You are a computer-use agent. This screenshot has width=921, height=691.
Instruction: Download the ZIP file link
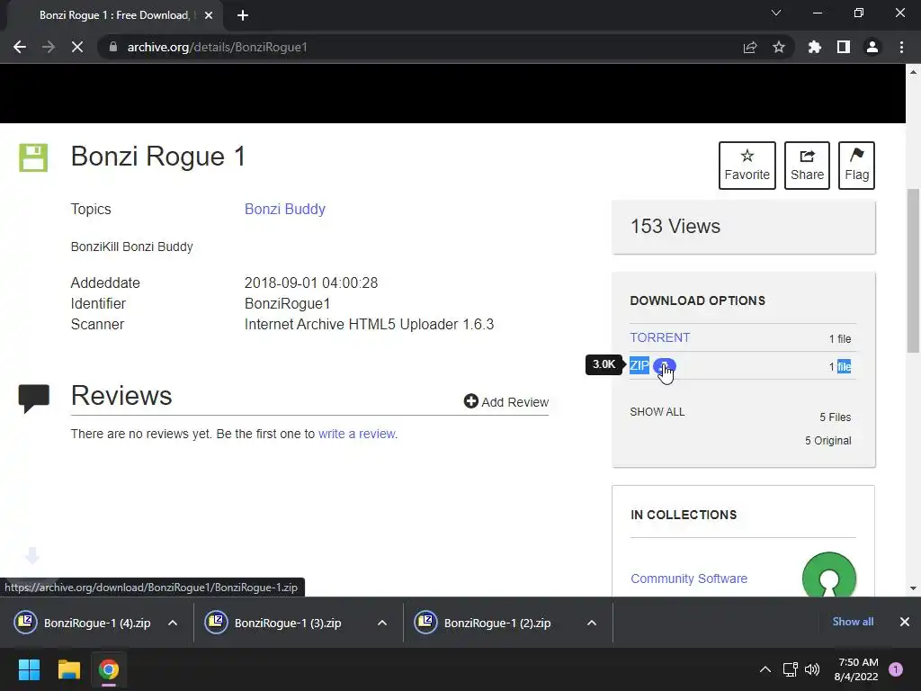pos(639,365)
